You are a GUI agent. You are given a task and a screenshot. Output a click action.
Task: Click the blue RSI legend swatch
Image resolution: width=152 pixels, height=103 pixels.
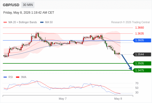coord(5,77)
